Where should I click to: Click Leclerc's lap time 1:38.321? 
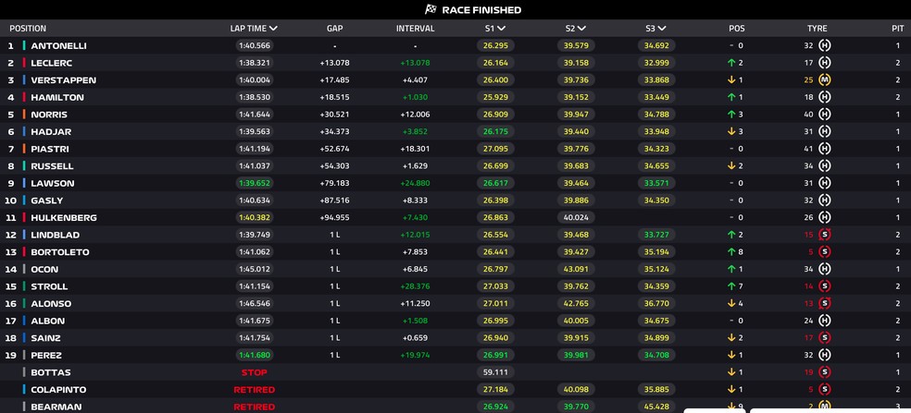click(255, 63)
